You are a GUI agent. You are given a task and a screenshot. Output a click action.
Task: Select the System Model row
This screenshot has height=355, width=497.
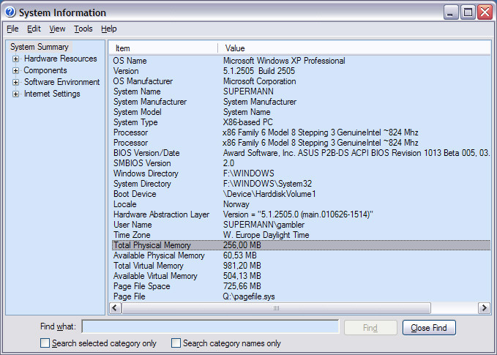pyautogui.click(x=301, y=112)
